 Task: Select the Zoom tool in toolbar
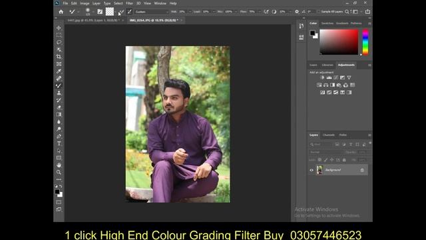point(59,172)
